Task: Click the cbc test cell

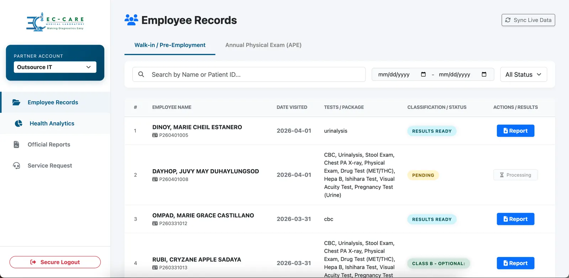Action: tap(329, 219)
